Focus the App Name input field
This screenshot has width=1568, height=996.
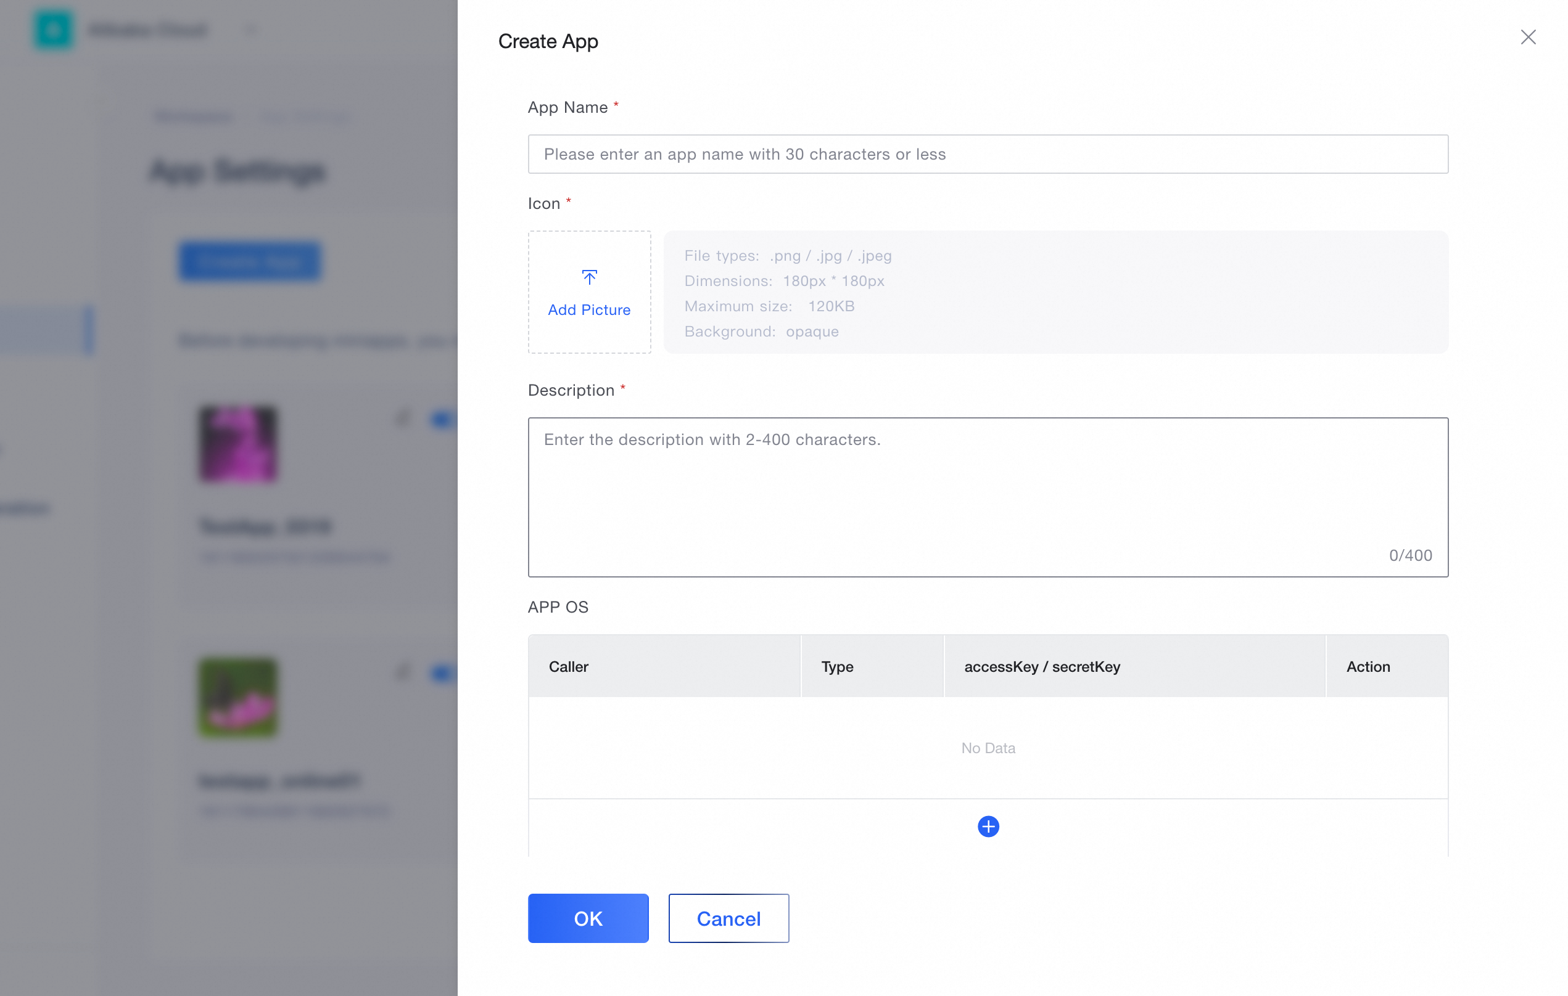(987, 154)
